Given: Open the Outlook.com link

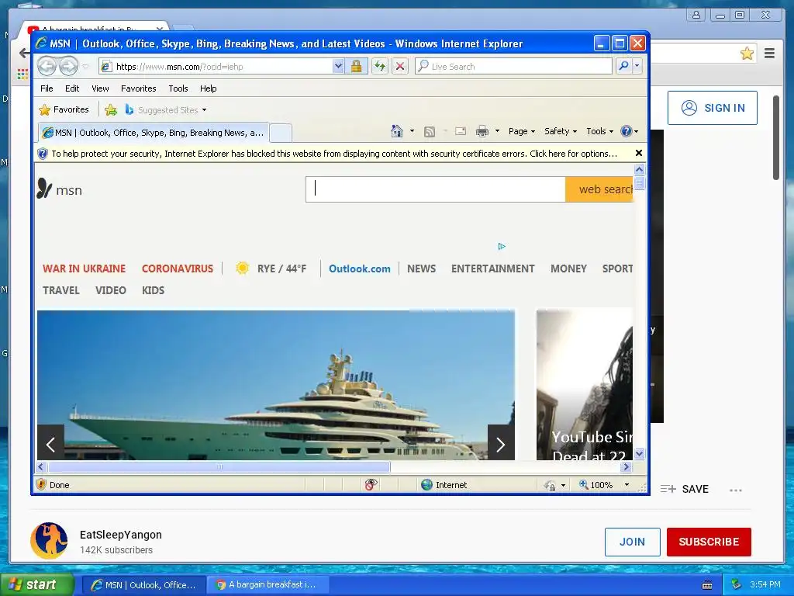Looking at the screenshot, I should click(x=360, y=269).
